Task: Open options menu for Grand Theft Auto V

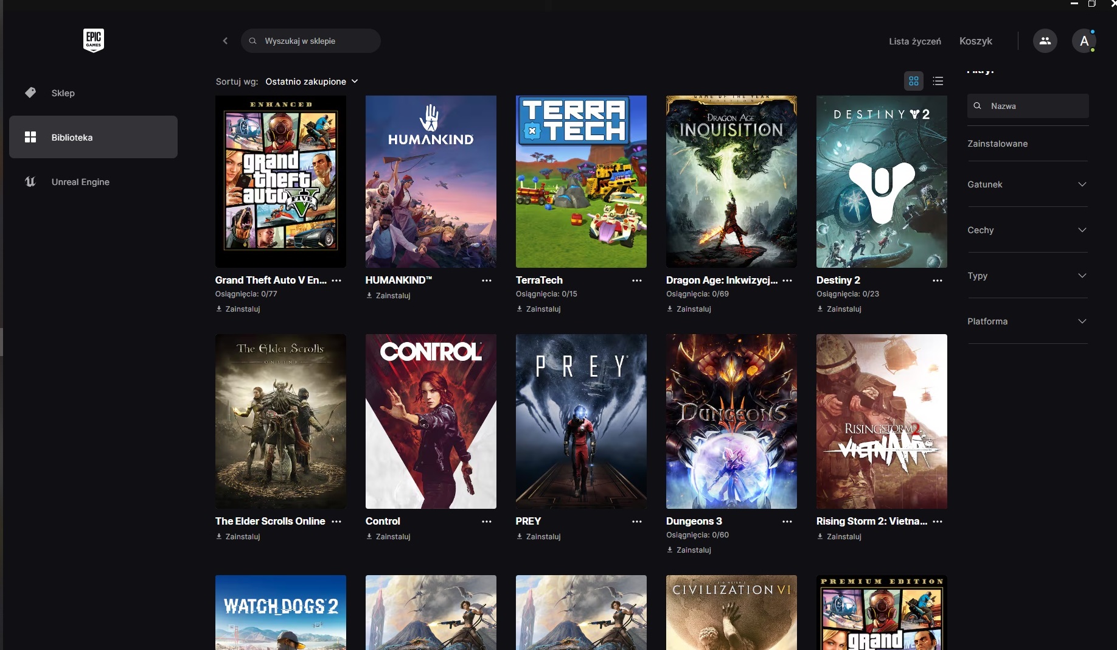Action: tap(336, 281)
